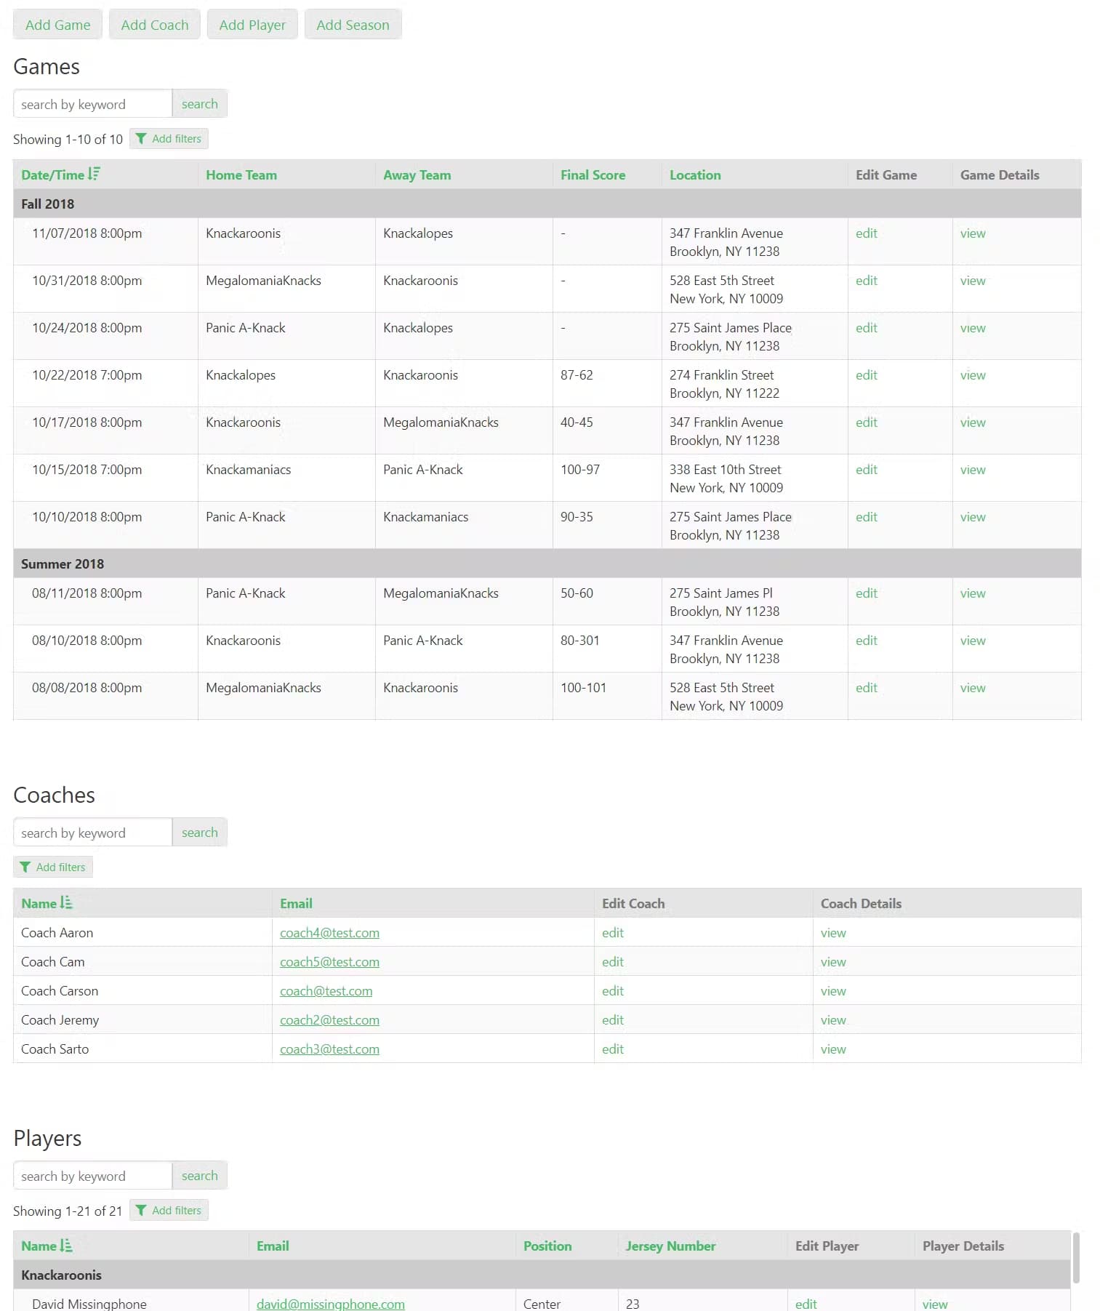The image size is (1100, 1311).
Task: View Coach Sarto details
Action: [832, 1049]
